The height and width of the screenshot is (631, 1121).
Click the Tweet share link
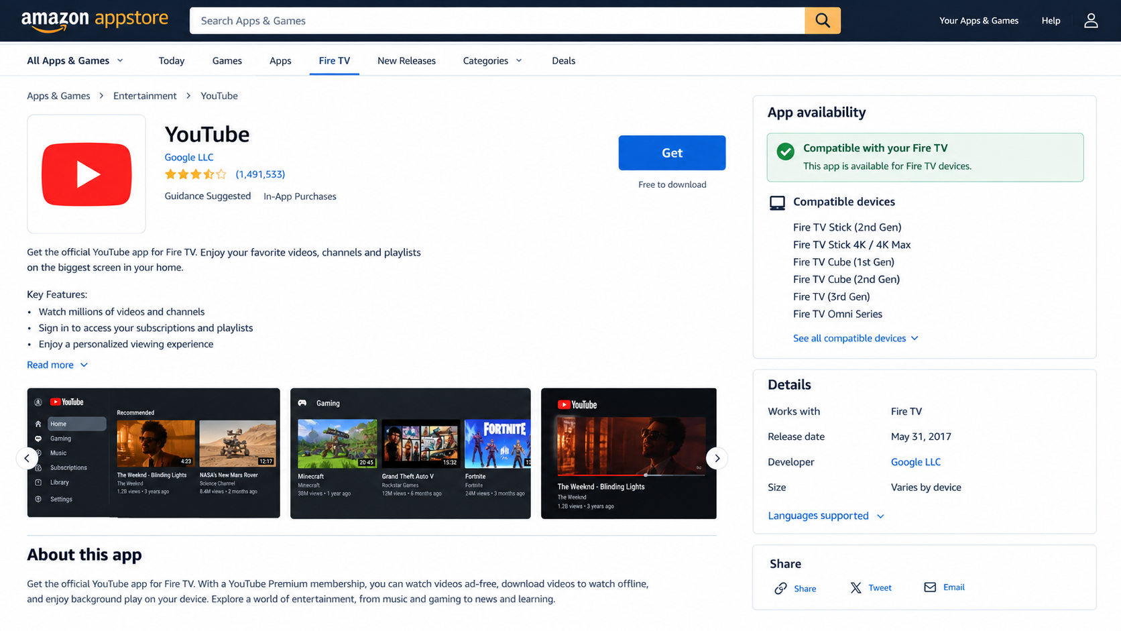tap(880, 587)
